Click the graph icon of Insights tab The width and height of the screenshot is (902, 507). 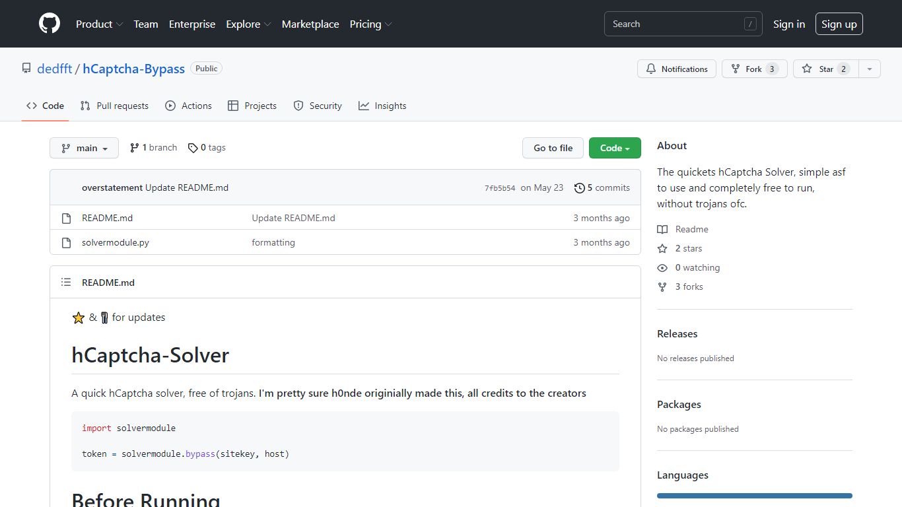[364, 106]
